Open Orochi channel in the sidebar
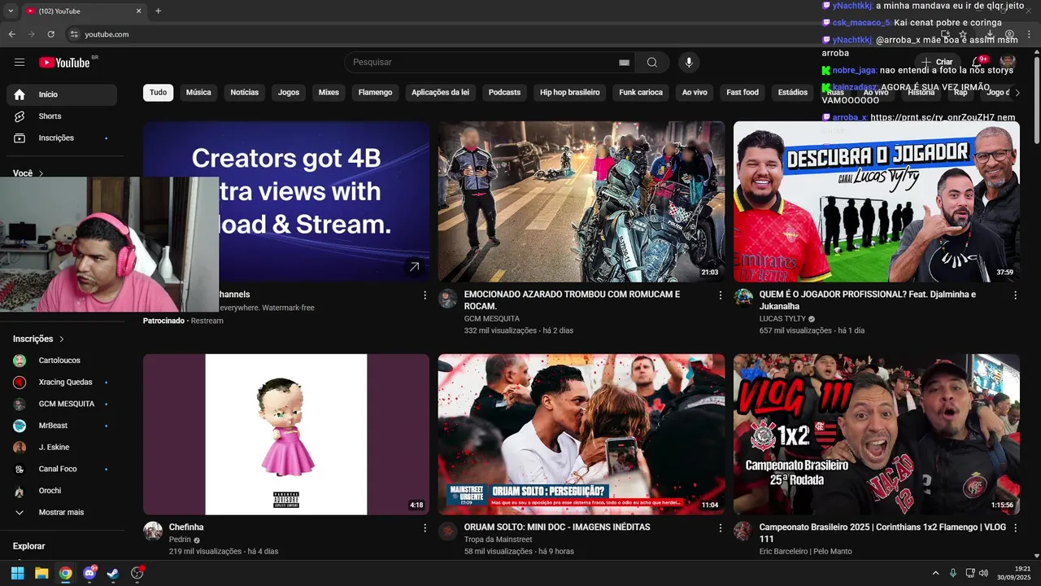This screenshot has height=586, width=1041. (x=62, y=491)
